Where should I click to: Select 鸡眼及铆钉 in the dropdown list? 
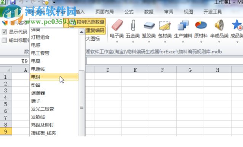pyautogui.click(x=54, y=125)
